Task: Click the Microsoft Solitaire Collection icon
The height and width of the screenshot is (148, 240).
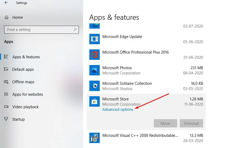Action: (94, 86)
